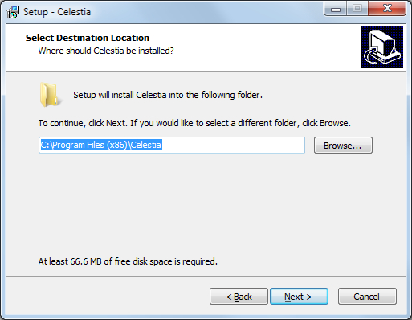Click the 66.6 MB disk space notice
The height and width of the screenshot is (320, 412).
coord(128,261)
